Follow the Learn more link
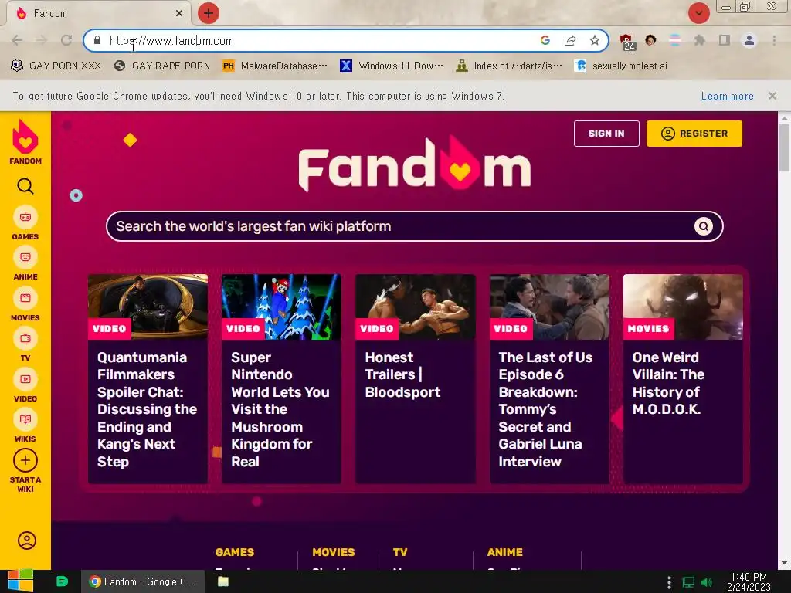This screenshot has height=593, width=791. click(x=727, y=96)
